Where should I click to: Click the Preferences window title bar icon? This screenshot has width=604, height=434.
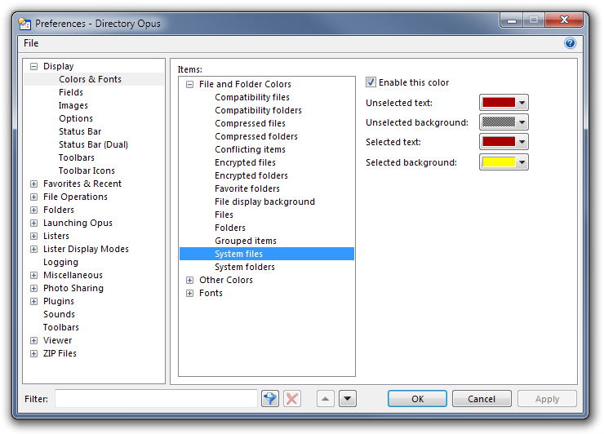tap(25, 23)
